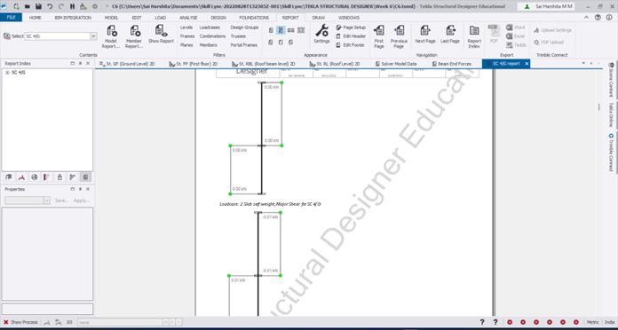This screenshot has width=618, height=330.
Task: Click Page Setup button
Action: click(351, 27)
